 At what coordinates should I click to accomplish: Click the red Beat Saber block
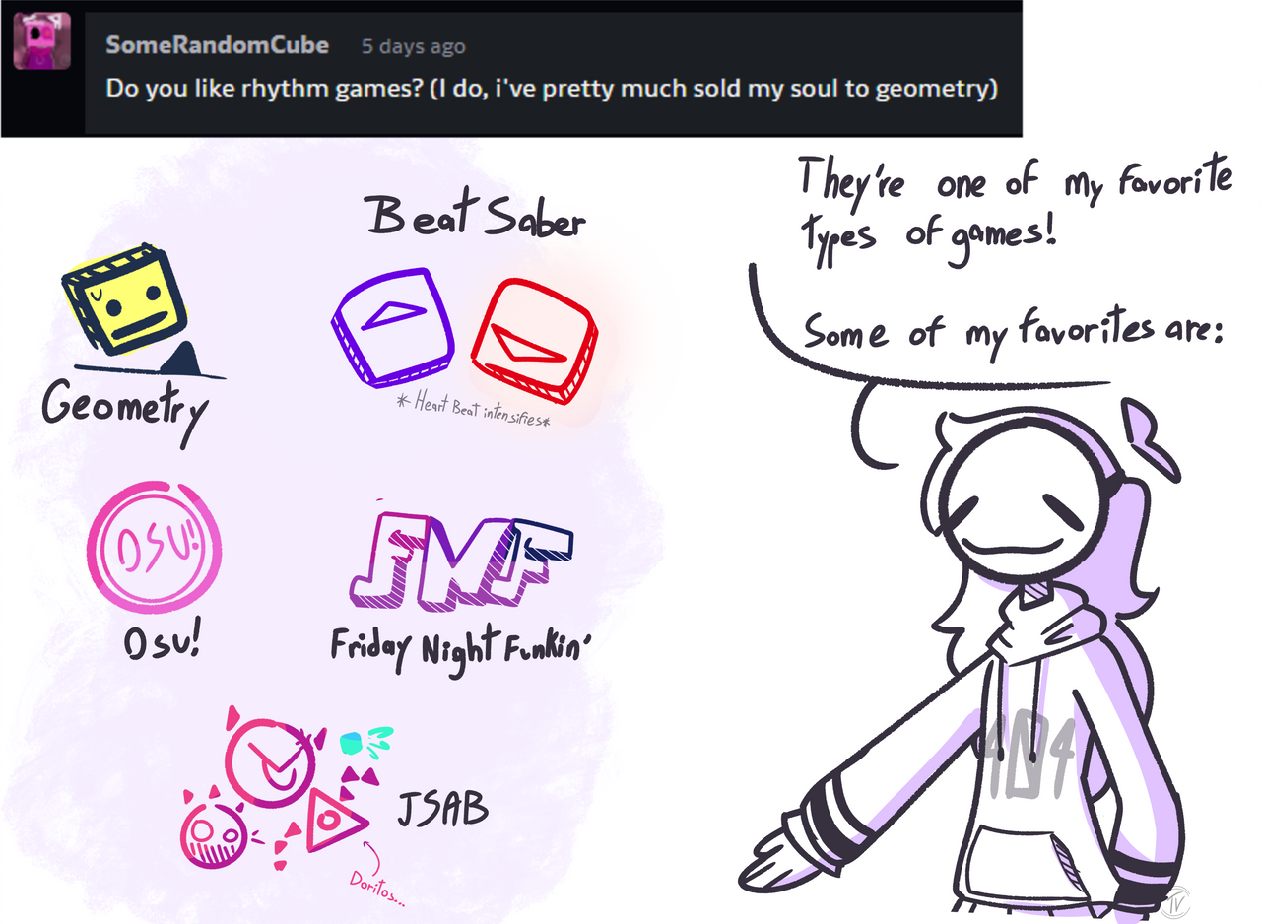(533, 340)
